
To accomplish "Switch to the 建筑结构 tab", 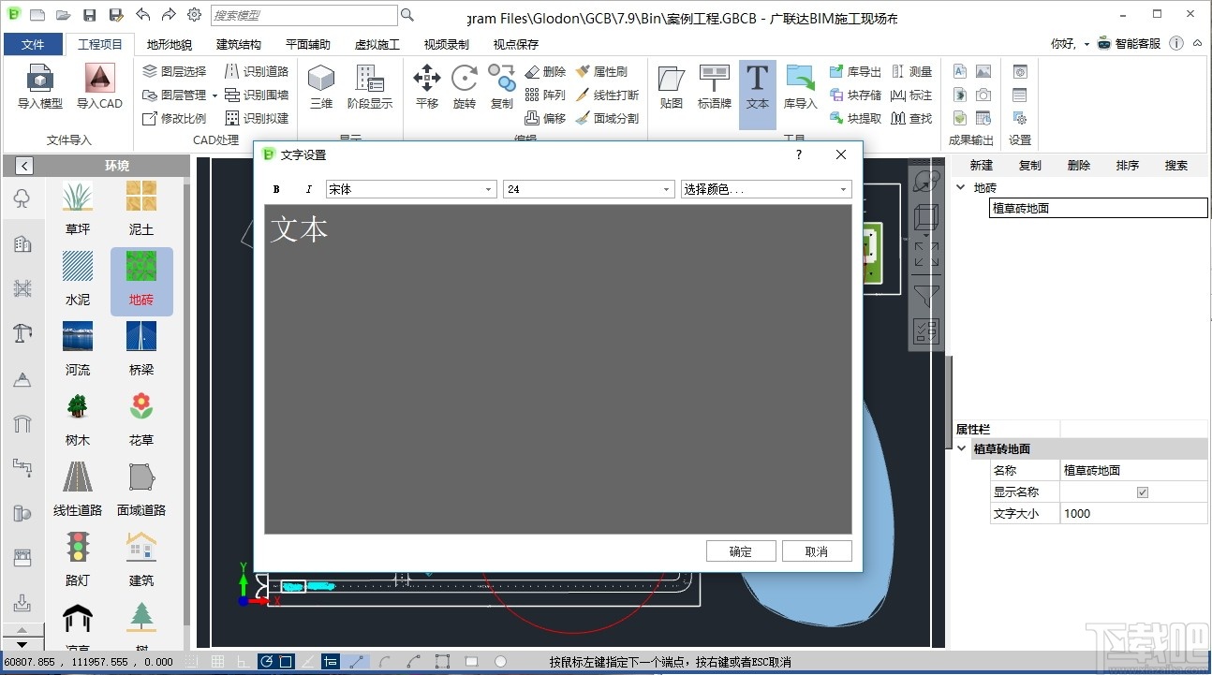I will point(239,44).
